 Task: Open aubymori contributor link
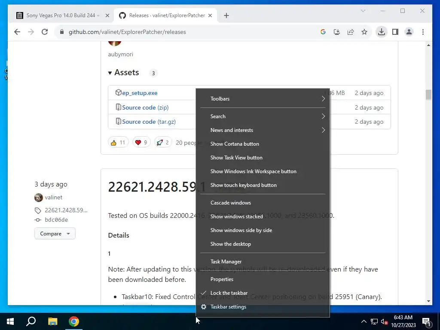[x=120, y=54]
